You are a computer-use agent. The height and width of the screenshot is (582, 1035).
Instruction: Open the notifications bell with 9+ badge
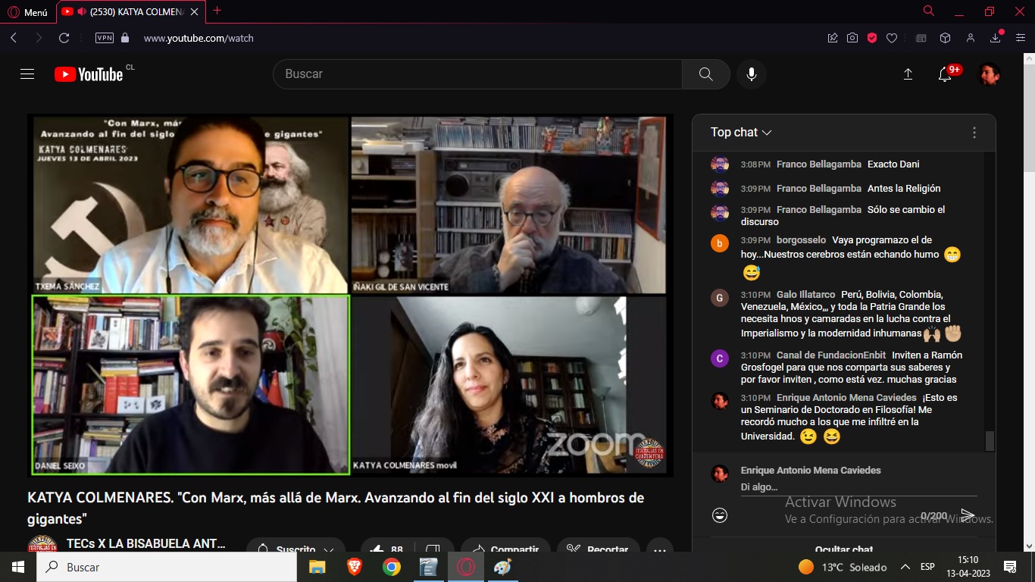[946, 74]
